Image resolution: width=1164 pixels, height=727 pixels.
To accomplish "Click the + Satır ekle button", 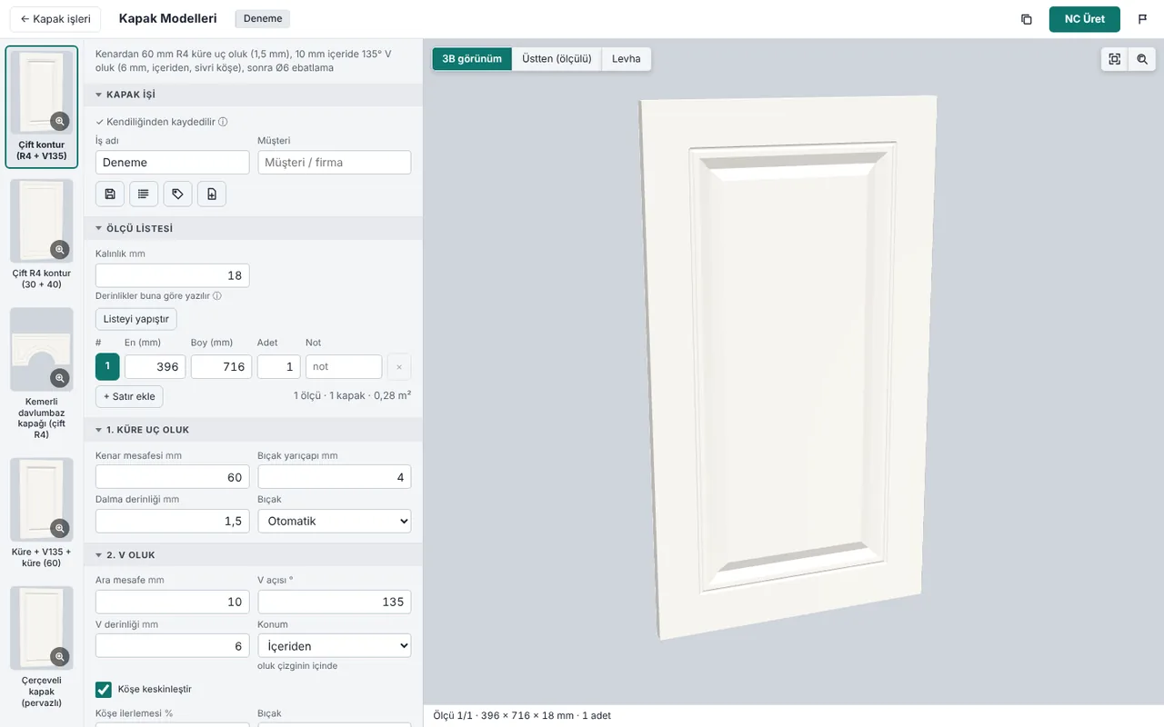I will click(x=130, y=396).
